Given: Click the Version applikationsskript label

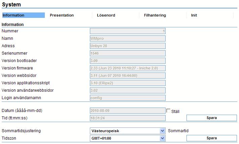Looking at the screenshot, I should click(26, 83).
